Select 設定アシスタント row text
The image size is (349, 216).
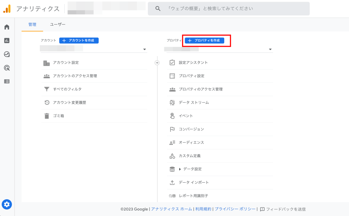193,62
